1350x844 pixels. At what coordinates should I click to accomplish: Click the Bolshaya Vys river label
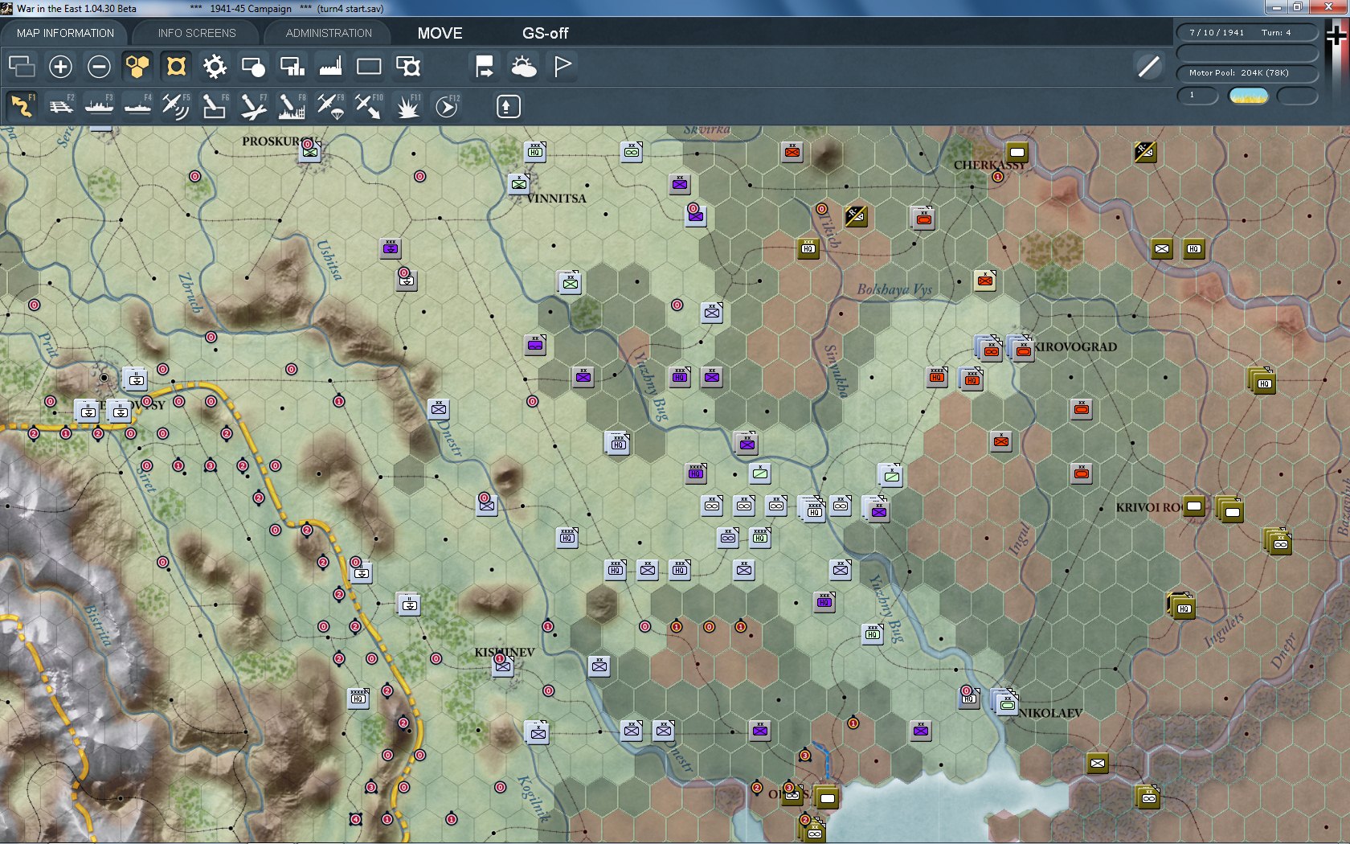coord(894,289)
